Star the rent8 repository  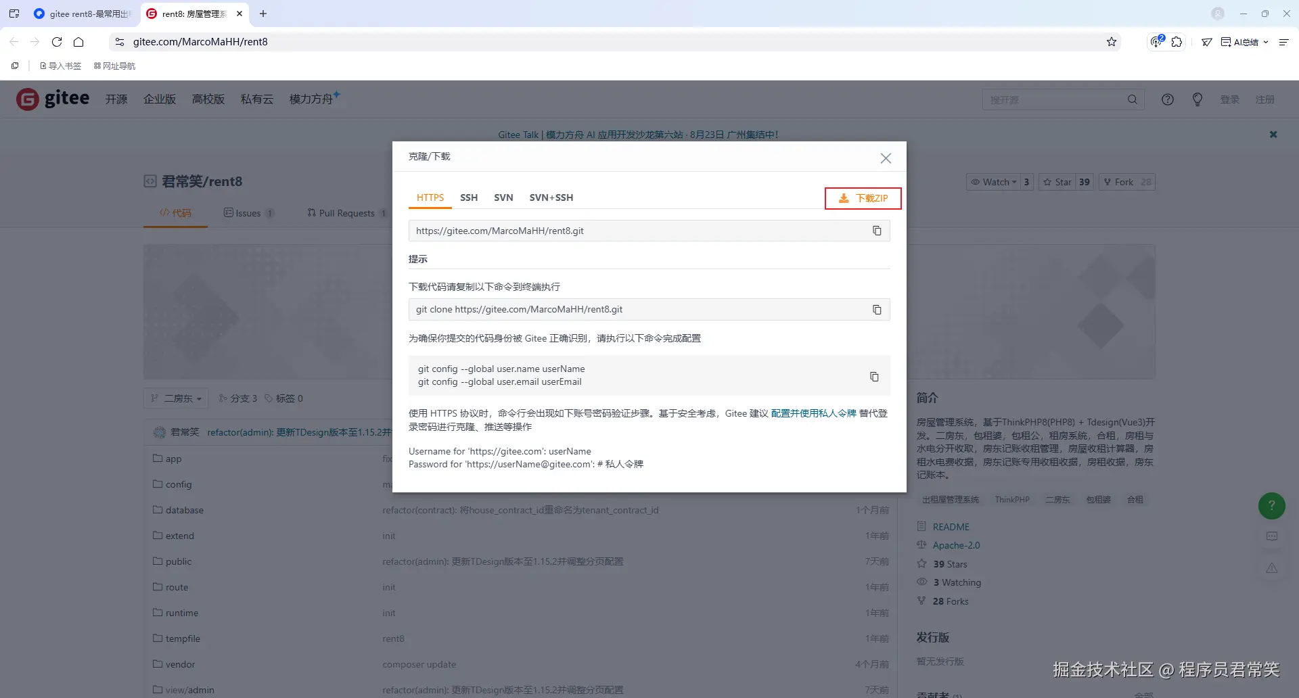point(1057,182)
